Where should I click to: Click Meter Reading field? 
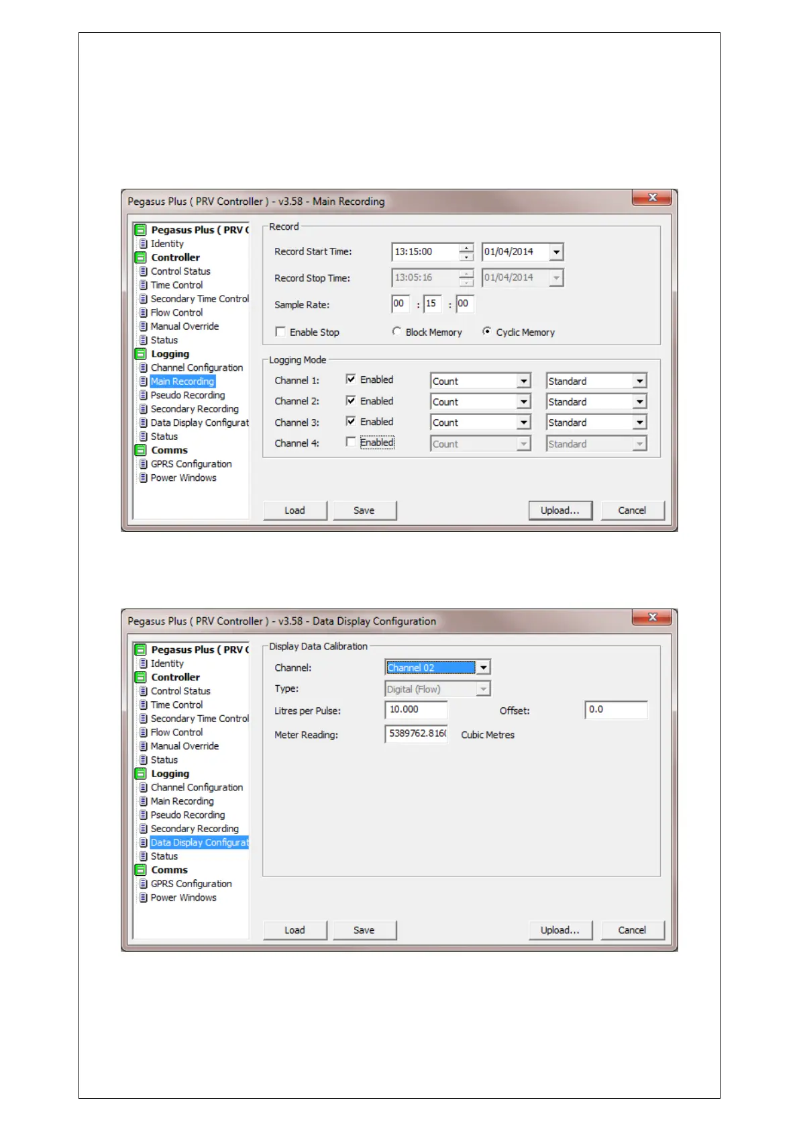click(x=416, y=734)
